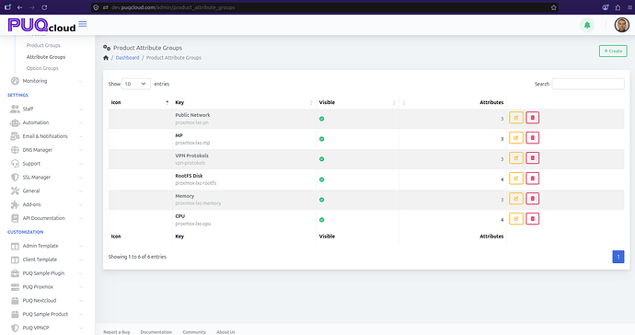Go back in browser history
The image size is (635, 335).
coord(19,7)
